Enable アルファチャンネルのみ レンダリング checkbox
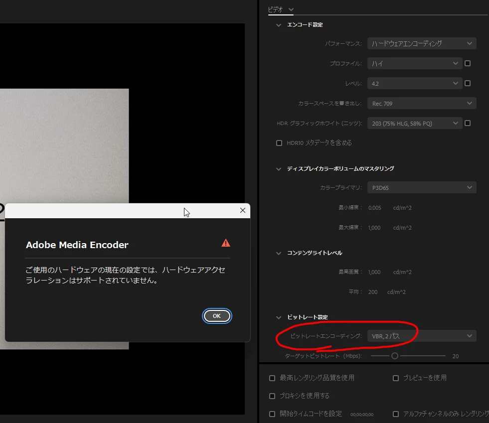Image resolution: width=489 pixels, height=423 pixels. point(396,414)
